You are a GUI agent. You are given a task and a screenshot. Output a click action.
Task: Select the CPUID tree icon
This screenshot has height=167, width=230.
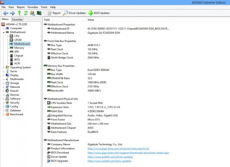click(x=11, y=40)
